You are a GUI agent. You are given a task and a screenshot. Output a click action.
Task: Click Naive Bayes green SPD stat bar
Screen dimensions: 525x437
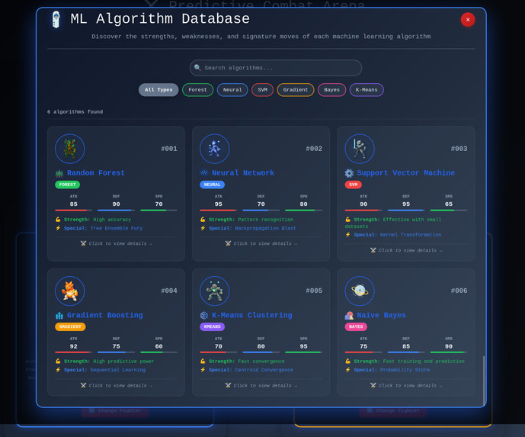pyautogui.click(x=449, y=352)
